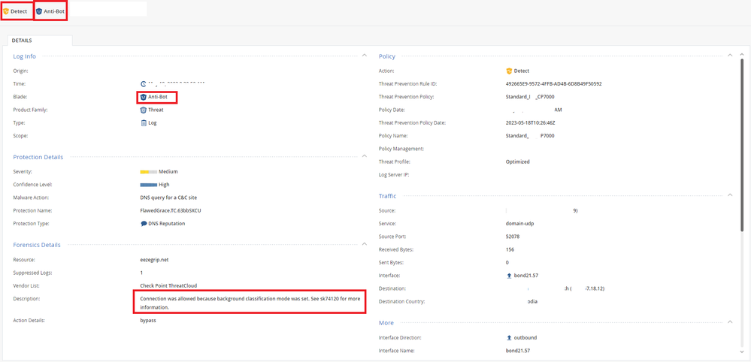
Task: Click the right-side vertical scrollbar
Action: tap(743, 188)
